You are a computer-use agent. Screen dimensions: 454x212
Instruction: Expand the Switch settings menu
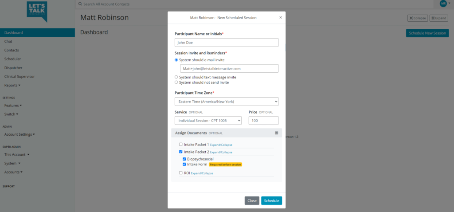click(x=11, y=114)
